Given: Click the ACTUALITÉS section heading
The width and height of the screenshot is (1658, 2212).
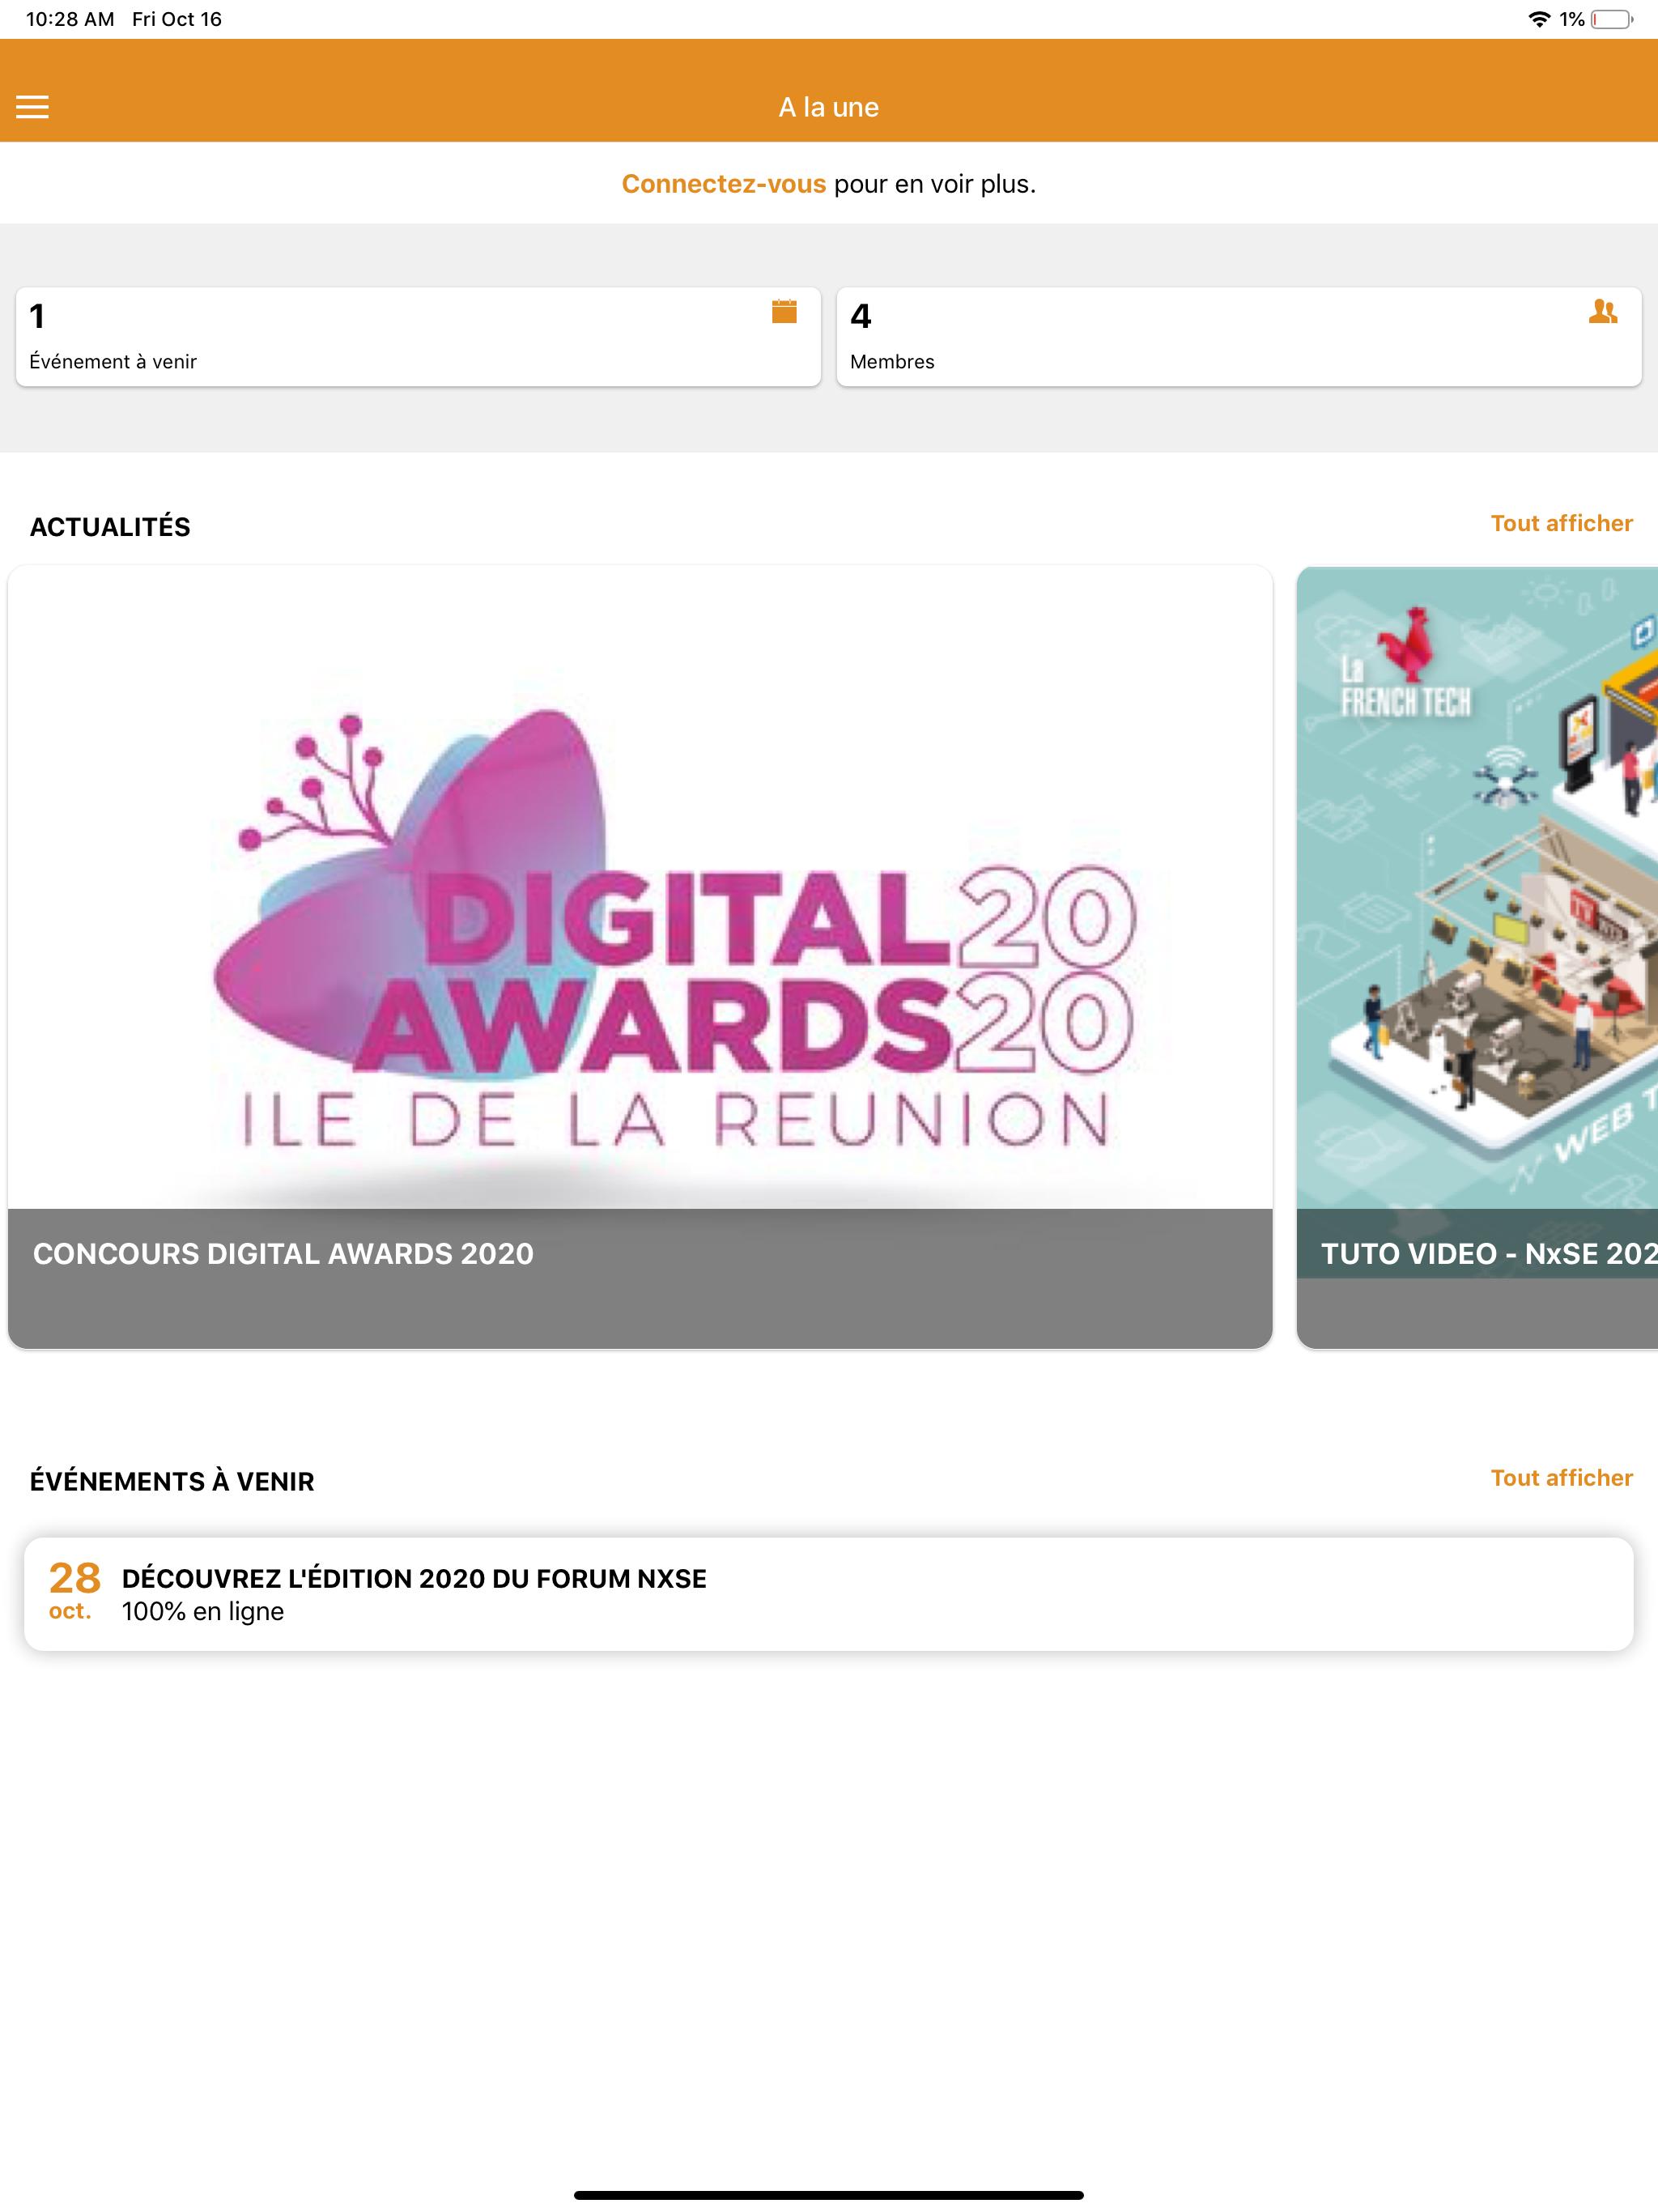Looking at the screenshot, I should pyautogui.click(x=110, y=527).
